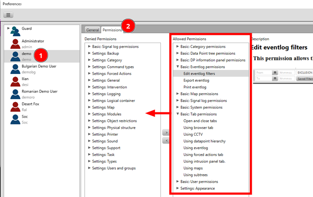Select the Guard group icon
313x197 pixels.
tap(15, 31)
